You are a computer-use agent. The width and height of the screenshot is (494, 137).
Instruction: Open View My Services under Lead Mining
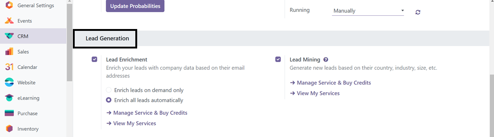315,93
